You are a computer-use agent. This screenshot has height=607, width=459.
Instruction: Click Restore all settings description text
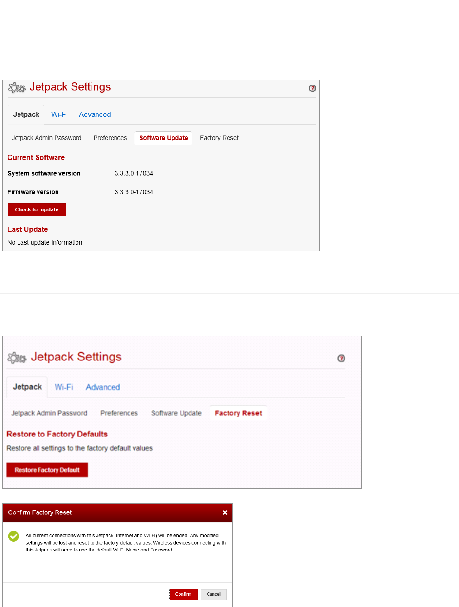point(79,448)
